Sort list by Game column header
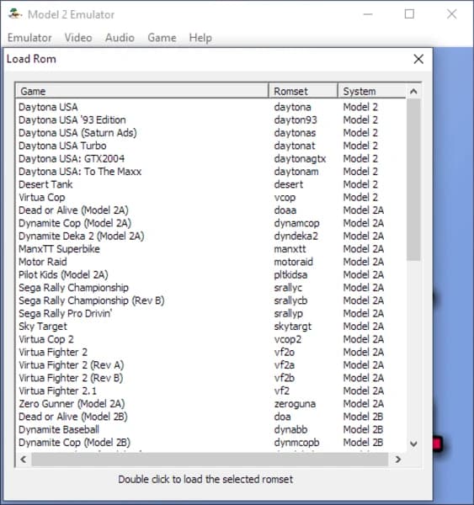This screenshot has width=474, height=505. point(141,91)
